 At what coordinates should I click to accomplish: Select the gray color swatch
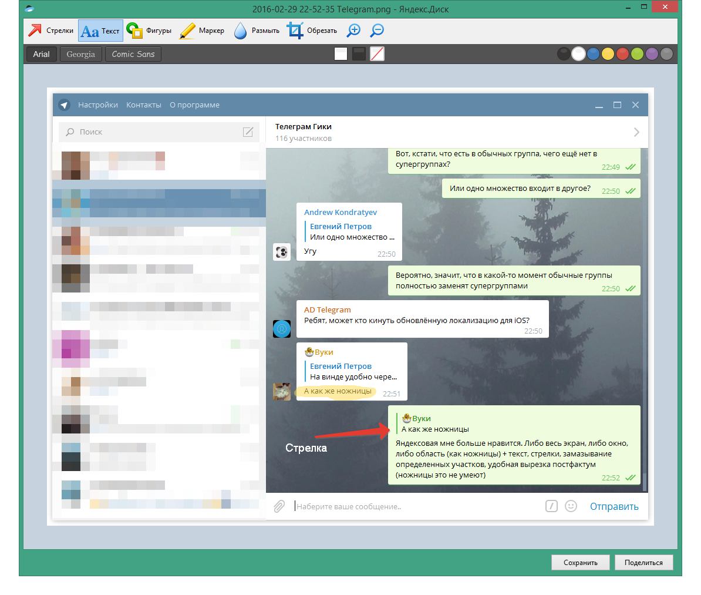point(666,53)
